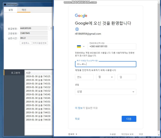Viewport: 161px width, 138px height.
Task: Expand the 성별 (gender) dropdown
Action: click(106, 92)
